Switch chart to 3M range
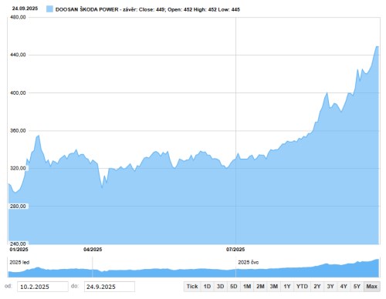The image size is (386, 299). (x=274, y=287)
